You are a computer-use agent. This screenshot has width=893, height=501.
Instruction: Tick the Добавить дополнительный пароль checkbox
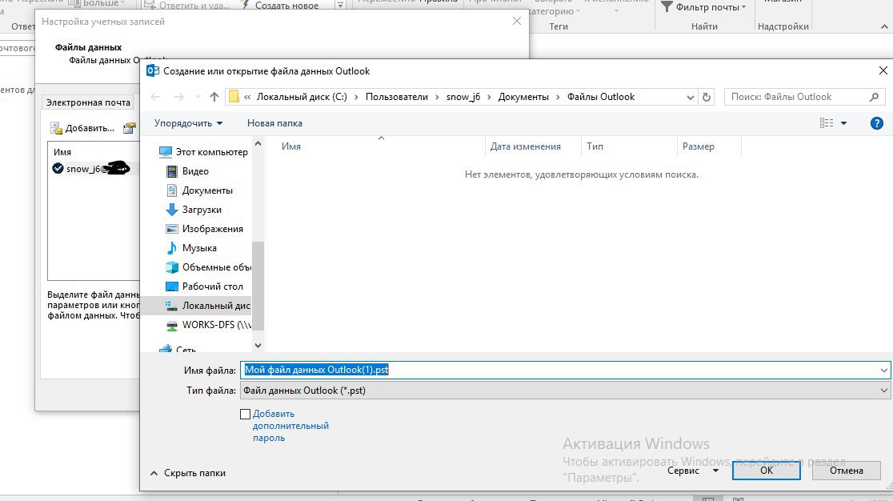coord(246,415)
